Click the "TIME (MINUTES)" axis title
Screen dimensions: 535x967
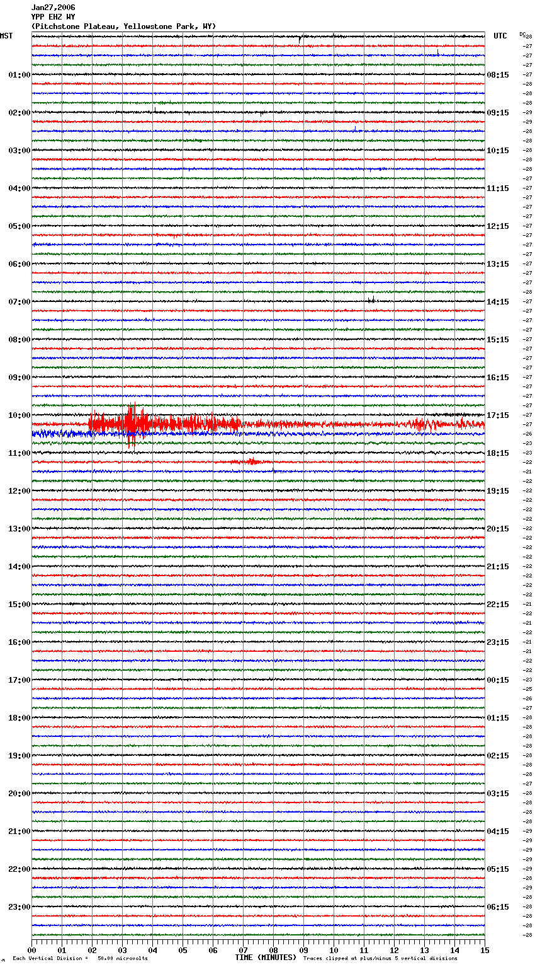point(266,958)
